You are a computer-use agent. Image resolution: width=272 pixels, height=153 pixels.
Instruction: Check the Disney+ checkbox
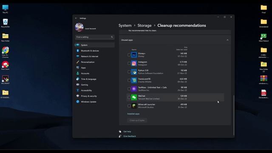coord(129,55)
